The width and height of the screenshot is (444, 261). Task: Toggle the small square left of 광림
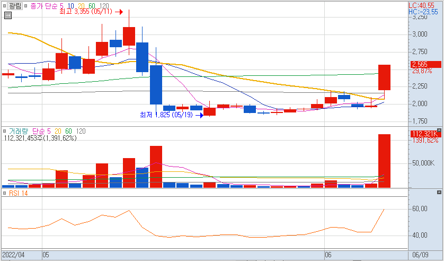point(5,6)
